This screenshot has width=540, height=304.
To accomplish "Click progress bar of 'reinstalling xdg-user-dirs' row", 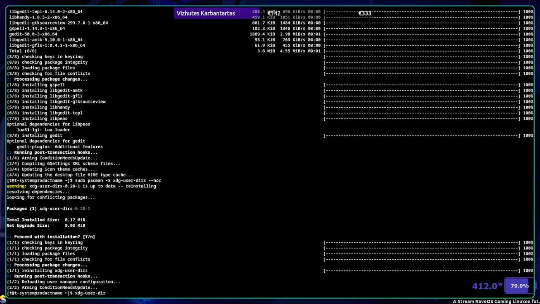I will 422,271.
